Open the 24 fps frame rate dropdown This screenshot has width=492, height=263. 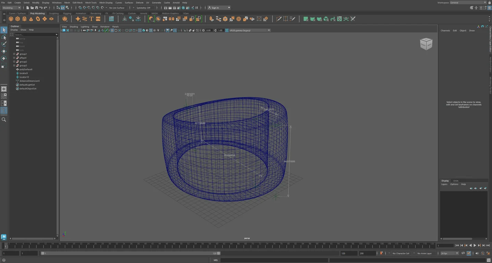click(450, 253)
